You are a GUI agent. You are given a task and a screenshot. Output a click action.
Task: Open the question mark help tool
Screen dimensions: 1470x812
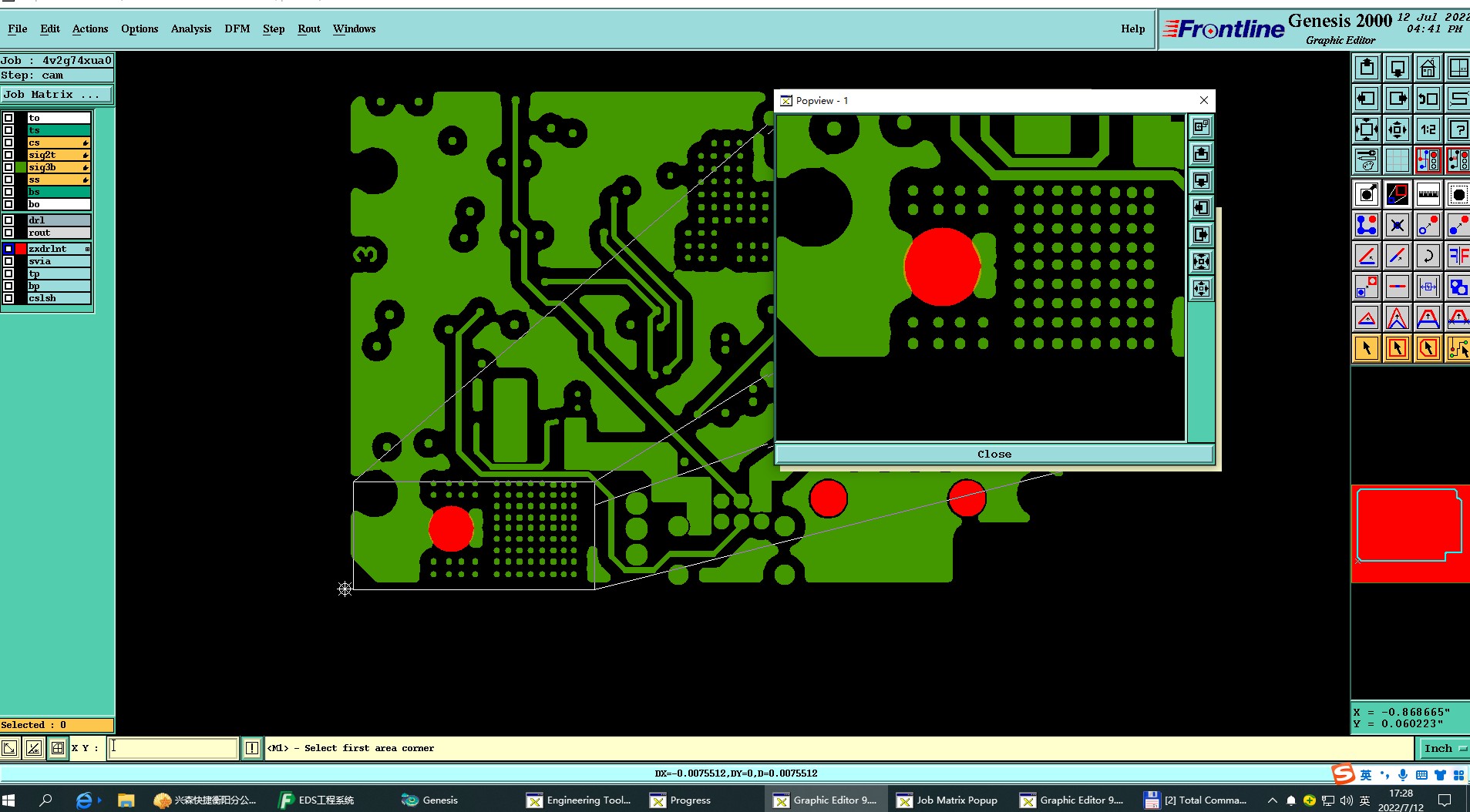(1458, 129)
